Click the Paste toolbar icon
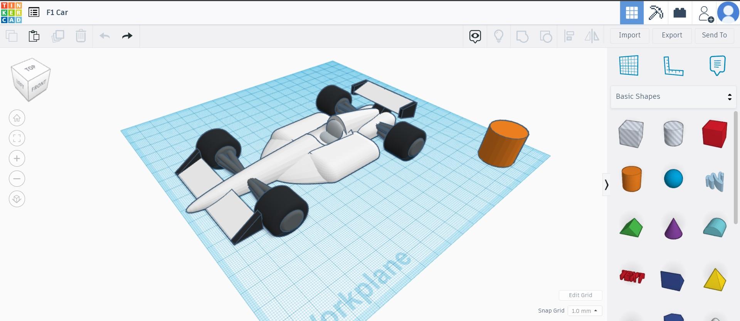 (x=34, y=36)
